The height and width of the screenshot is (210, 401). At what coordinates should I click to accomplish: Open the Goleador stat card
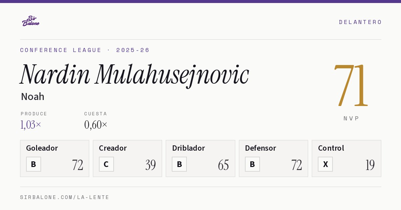(54, 158)
